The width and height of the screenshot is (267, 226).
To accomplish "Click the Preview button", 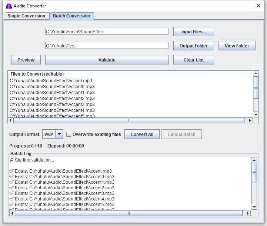I will click(26, 60).
